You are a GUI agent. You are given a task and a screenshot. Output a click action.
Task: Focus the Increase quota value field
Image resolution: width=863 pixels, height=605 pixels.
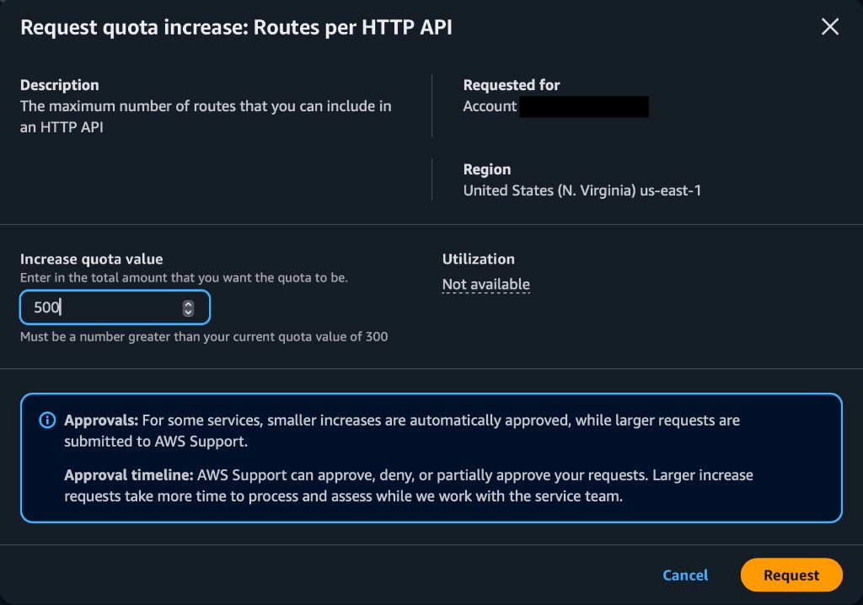click(115, 308)
